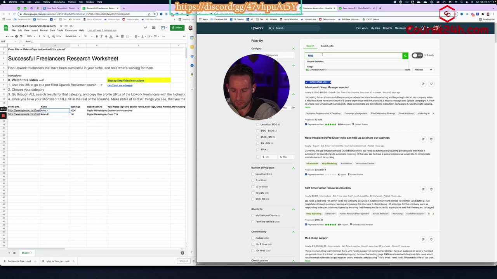
Task: Open the text color picker in Sheets
Action: click(111, 36)
